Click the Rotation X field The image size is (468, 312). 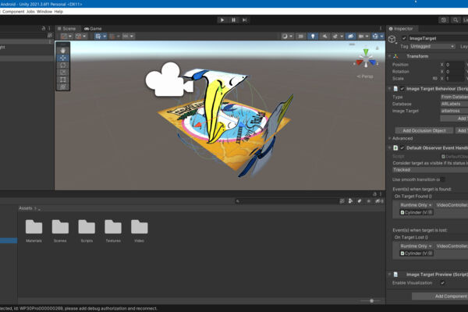[455, 72]
